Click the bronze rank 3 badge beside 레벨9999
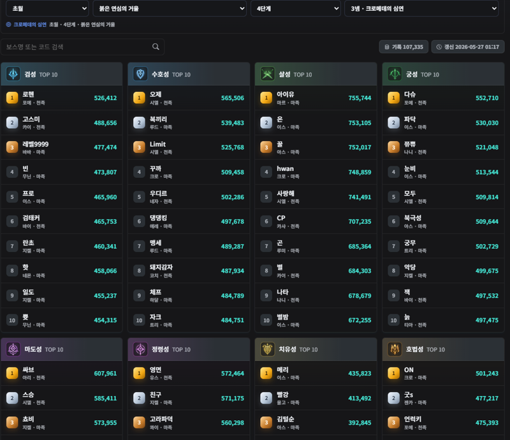Screen dimensions: 510x440 pos(12,147)
